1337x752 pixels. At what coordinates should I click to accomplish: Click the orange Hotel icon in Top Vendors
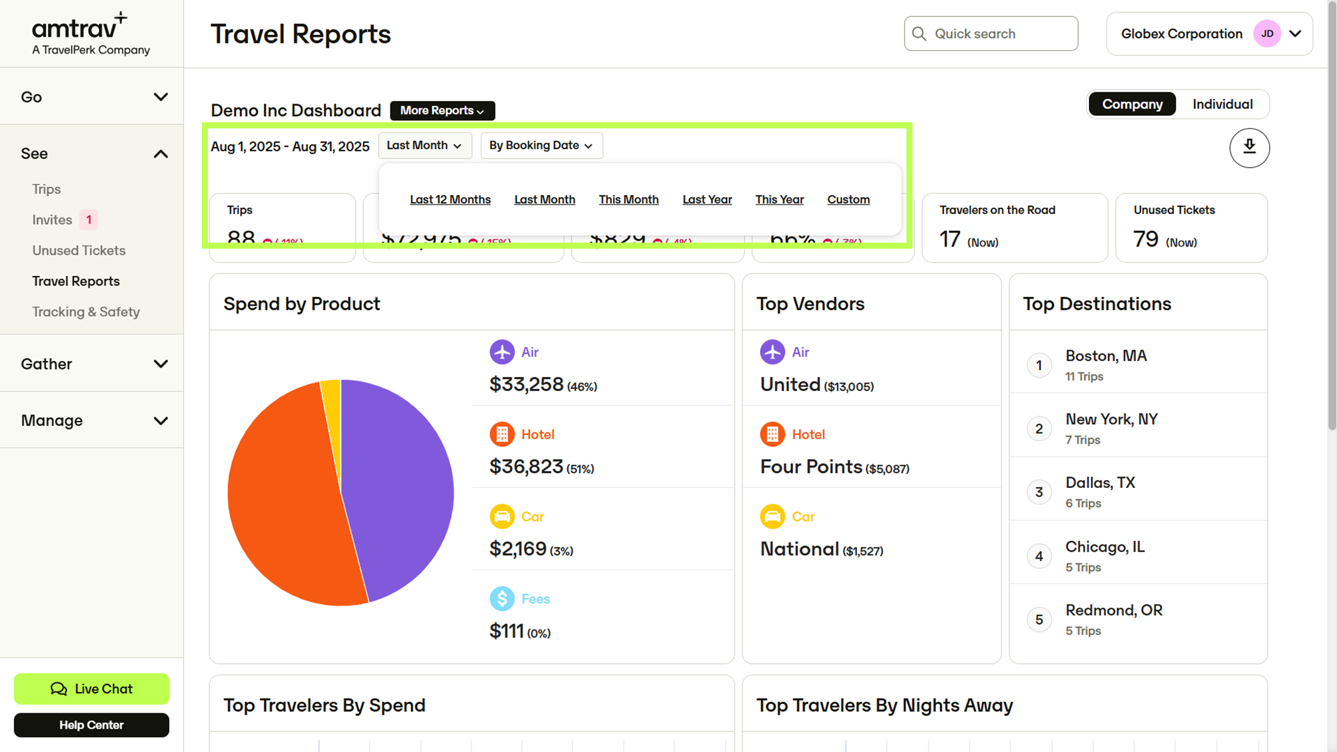coord(772,434)
